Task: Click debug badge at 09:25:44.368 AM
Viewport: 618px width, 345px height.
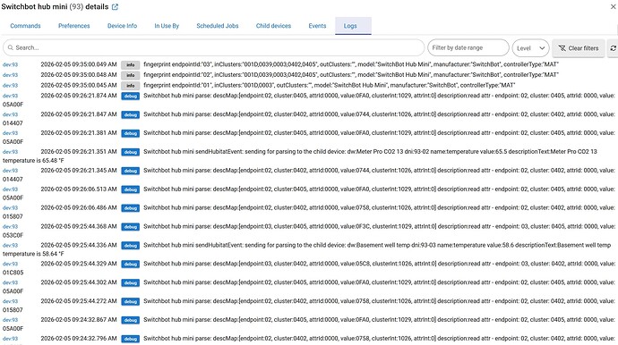Action: (131, 227)
